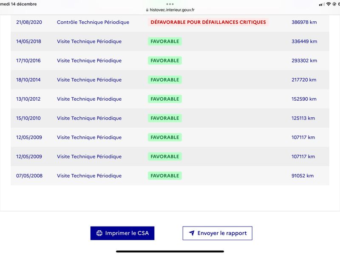Click the FAVORABLE badge for 15/10/2010
Viewport: 340px width, 255px height.
pyautogui.click(x=165, y=118)
